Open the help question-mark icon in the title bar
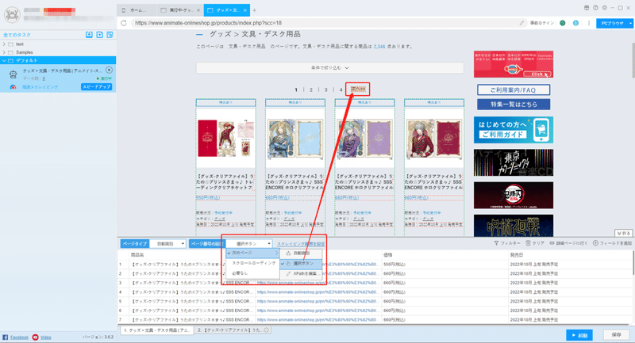This screenshot has width=635, height=343. point(595,8)
